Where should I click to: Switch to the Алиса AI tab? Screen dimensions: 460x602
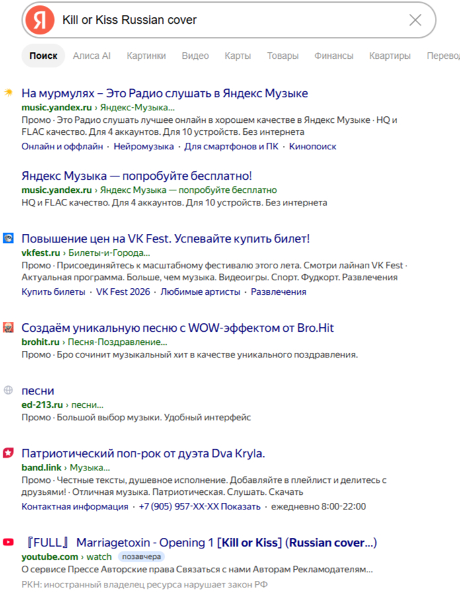pos(92,56)
